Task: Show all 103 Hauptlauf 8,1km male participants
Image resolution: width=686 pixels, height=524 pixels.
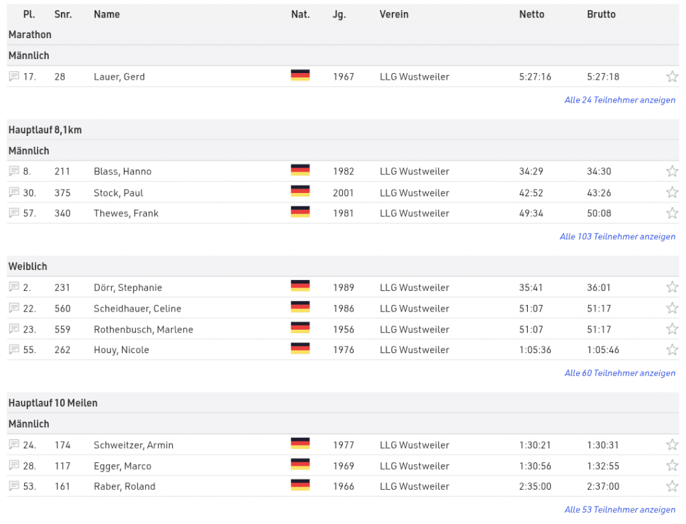Action: pos(617,237)
